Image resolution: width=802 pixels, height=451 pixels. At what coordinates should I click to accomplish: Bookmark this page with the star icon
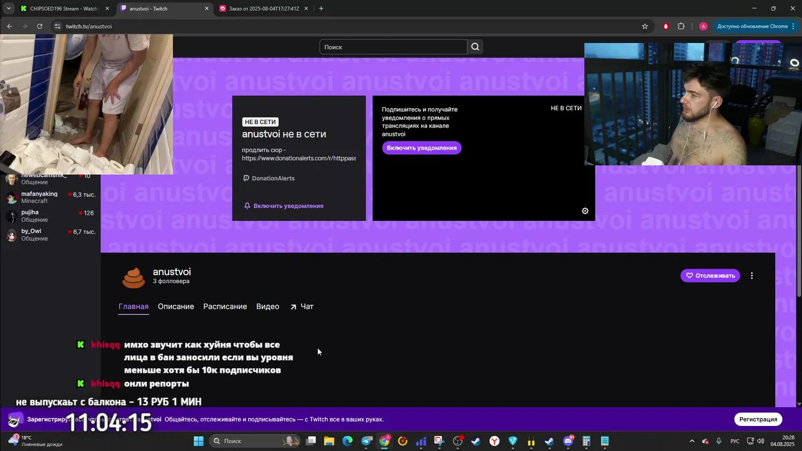645,26
